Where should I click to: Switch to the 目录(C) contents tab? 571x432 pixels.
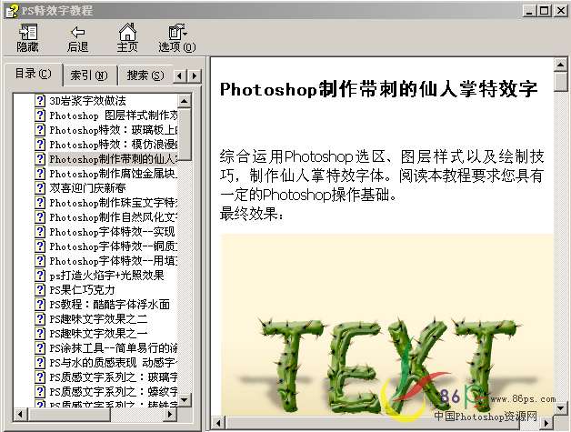click(33, 74)
